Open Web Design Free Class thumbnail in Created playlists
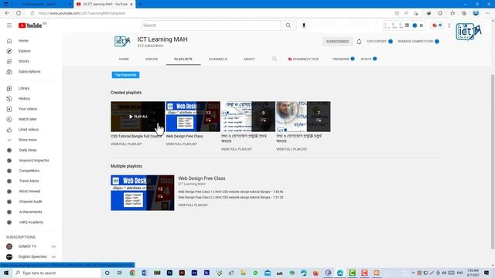 tap(193, 117)
